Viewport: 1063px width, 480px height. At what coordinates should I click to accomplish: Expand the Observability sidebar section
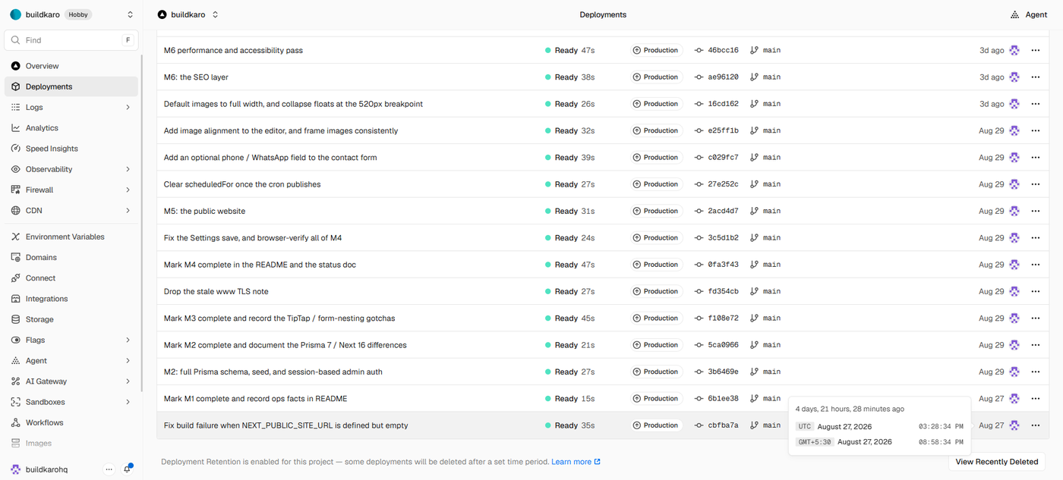point(128,169)
